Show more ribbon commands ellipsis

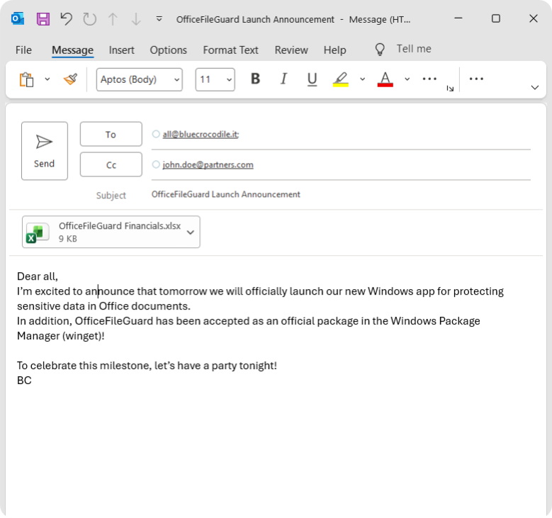pos(476,79)
